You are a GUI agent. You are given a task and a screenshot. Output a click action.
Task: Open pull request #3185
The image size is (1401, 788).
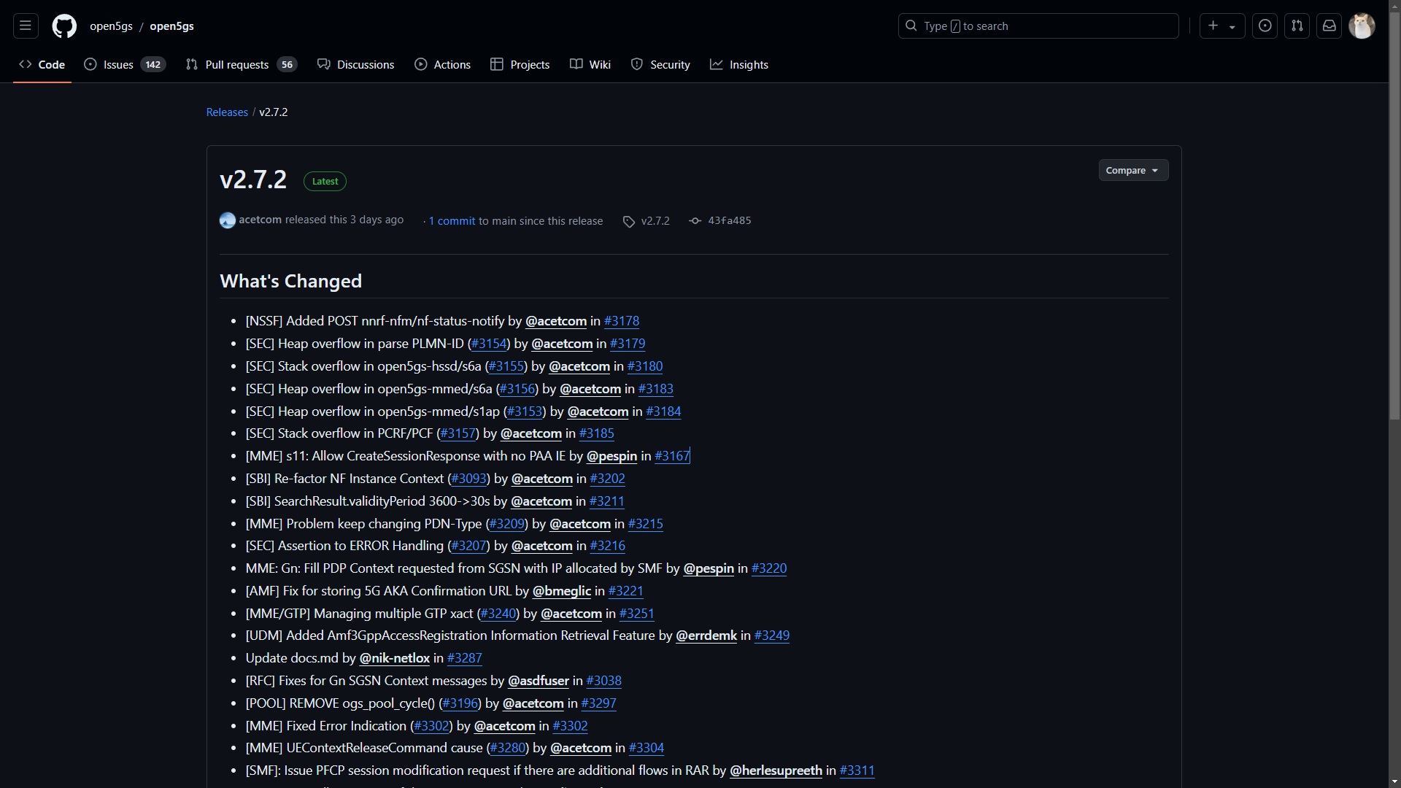597,433
